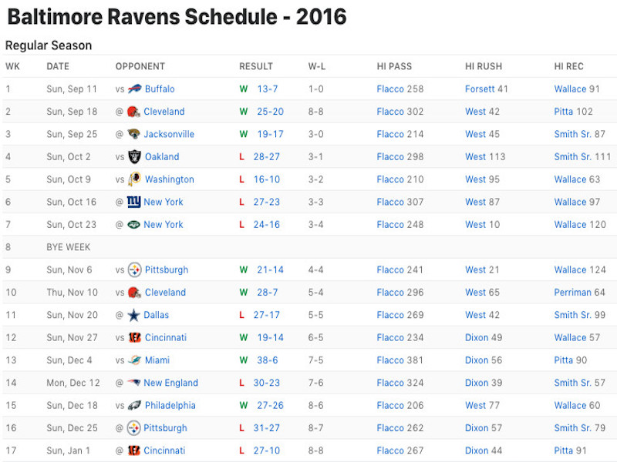Click the Jaguars logo in week 3
The height and width of the screenshot is (462, 617).
[133, 134]
